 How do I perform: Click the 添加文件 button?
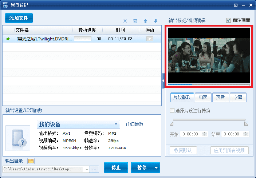19,18
